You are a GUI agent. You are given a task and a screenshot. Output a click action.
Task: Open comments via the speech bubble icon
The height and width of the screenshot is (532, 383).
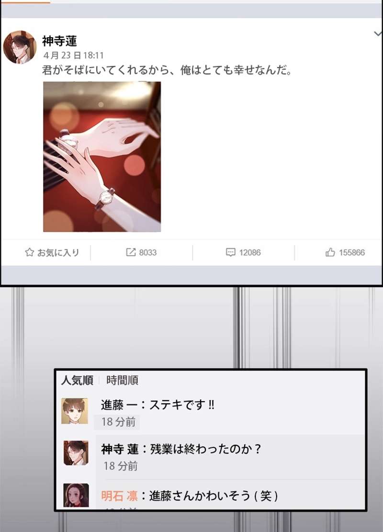(x=230, y=252)
